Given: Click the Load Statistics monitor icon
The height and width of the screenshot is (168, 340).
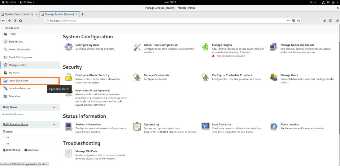Looking at the screenshot, I should 205,127.
